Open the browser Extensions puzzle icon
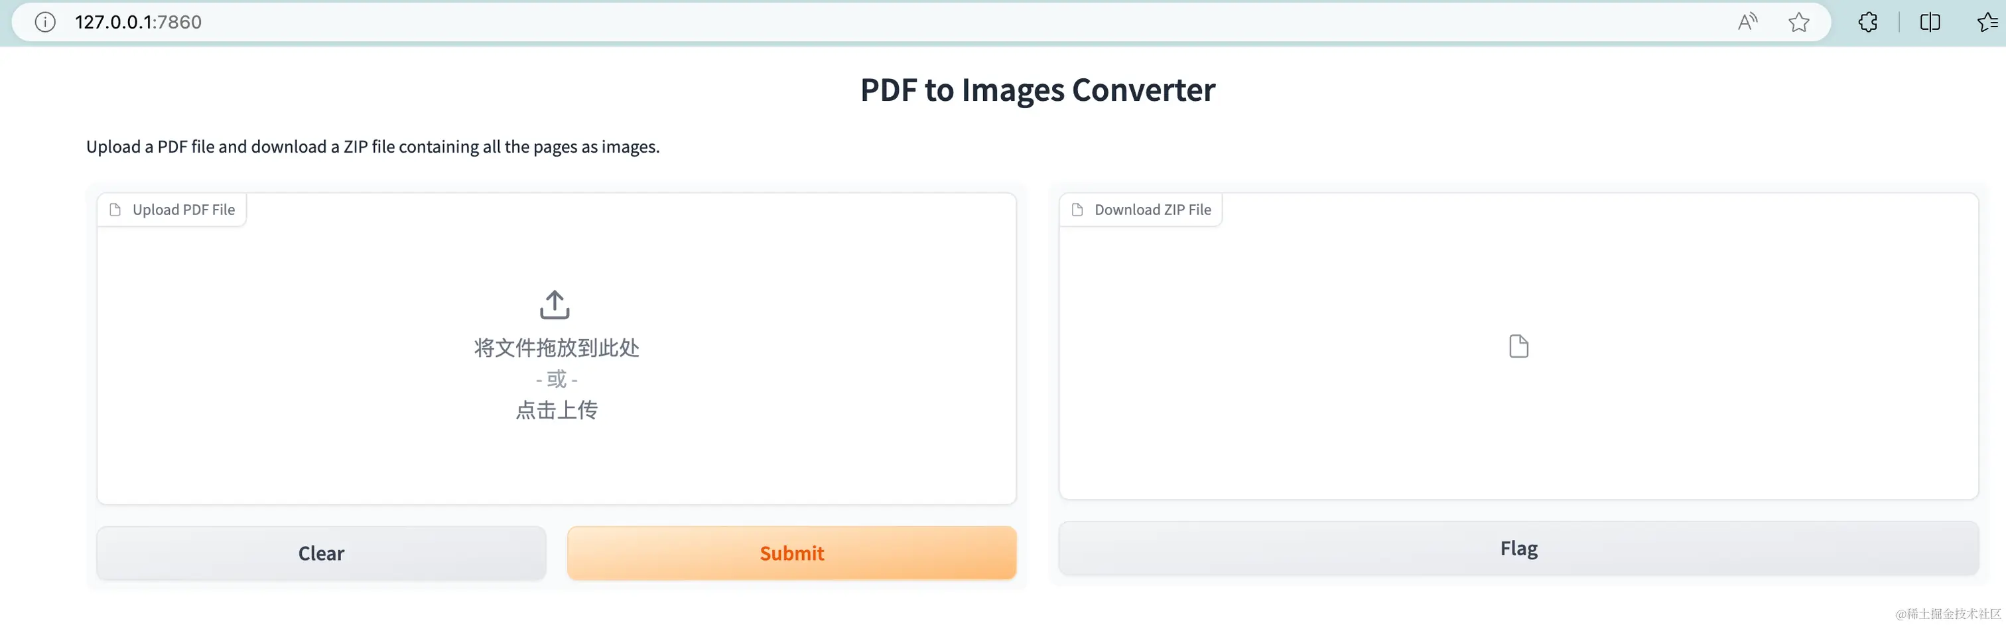 [1867, 22]
